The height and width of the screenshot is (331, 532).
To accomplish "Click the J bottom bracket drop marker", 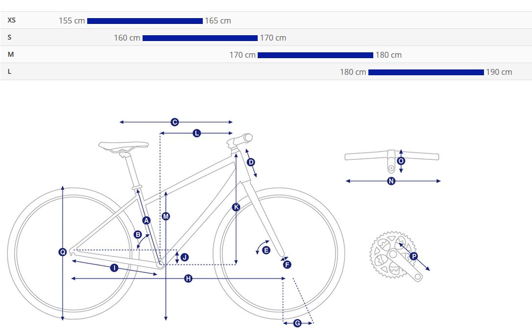I will click(x=185, y=257).
